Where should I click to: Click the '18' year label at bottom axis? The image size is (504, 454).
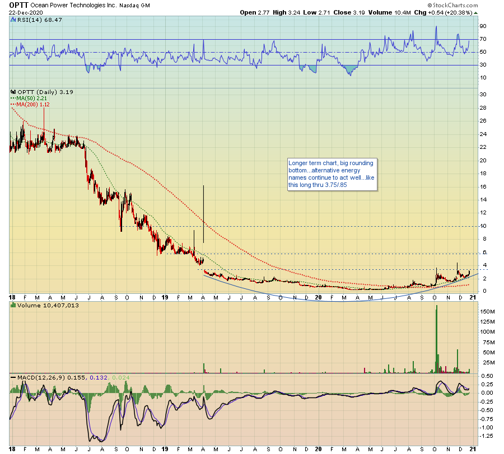click(x=12, y=449)
